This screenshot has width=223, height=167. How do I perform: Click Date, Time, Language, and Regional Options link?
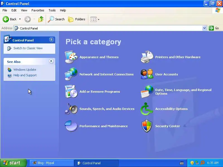pos(183,92)
